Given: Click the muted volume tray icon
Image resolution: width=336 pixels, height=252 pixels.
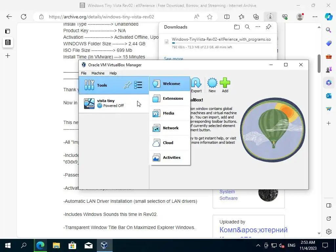Looking at the screenshot, I should [x=282, y=245].
